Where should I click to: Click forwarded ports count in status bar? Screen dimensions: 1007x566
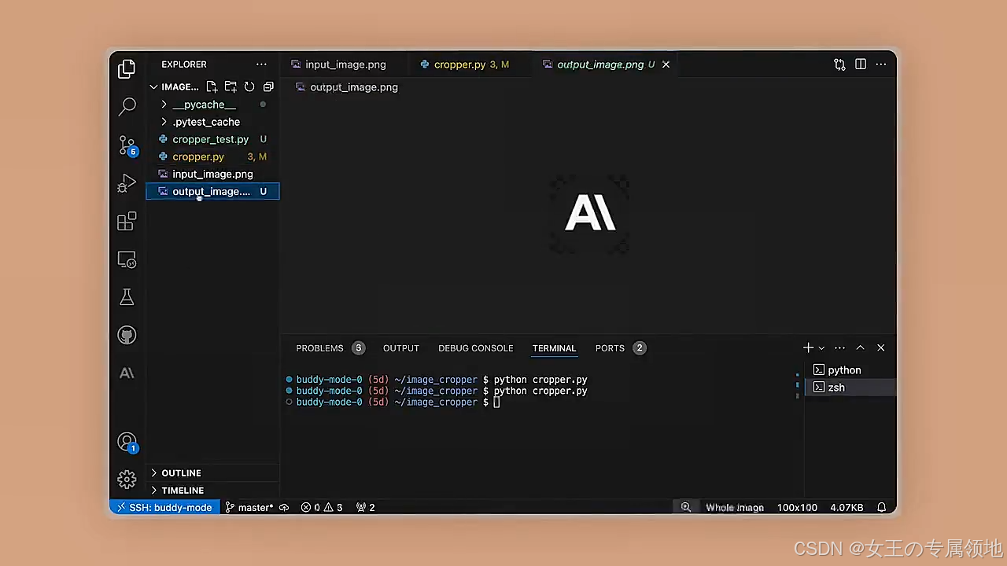point(366,508)
